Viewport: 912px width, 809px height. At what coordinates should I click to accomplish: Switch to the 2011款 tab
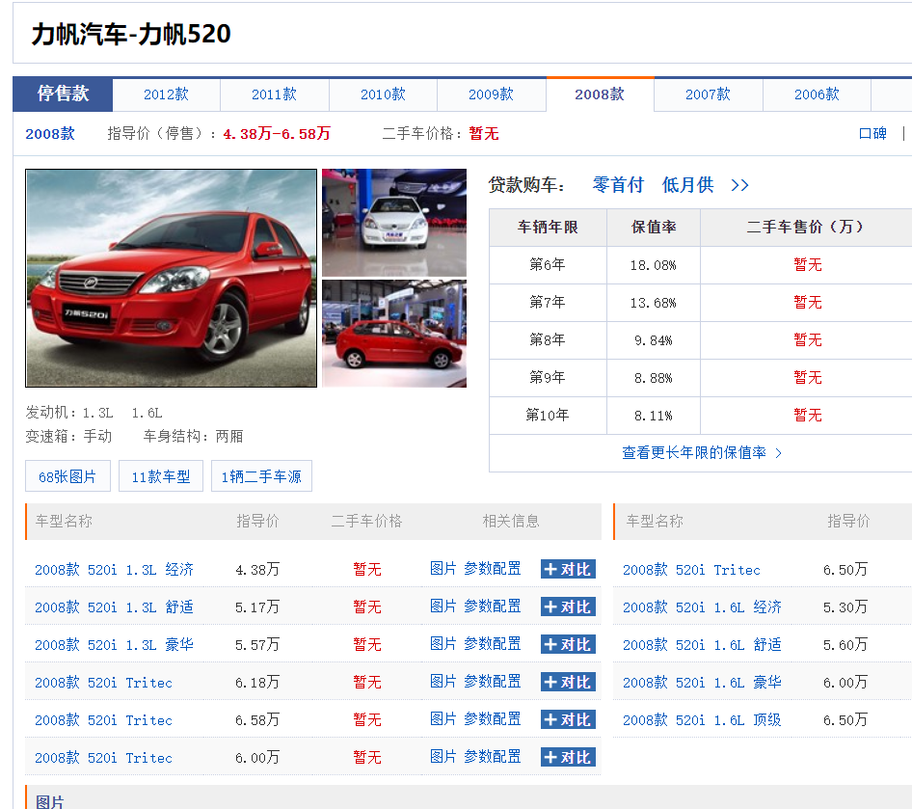(275, 94)
